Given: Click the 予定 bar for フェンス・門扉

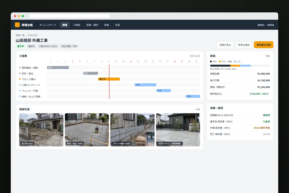Looking at the screenshot, I should coord(164,91).
